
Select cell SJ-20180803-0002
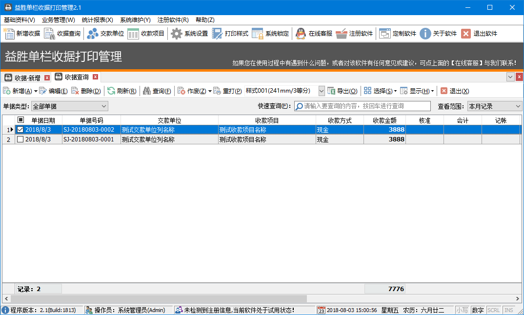click(91, 130)
